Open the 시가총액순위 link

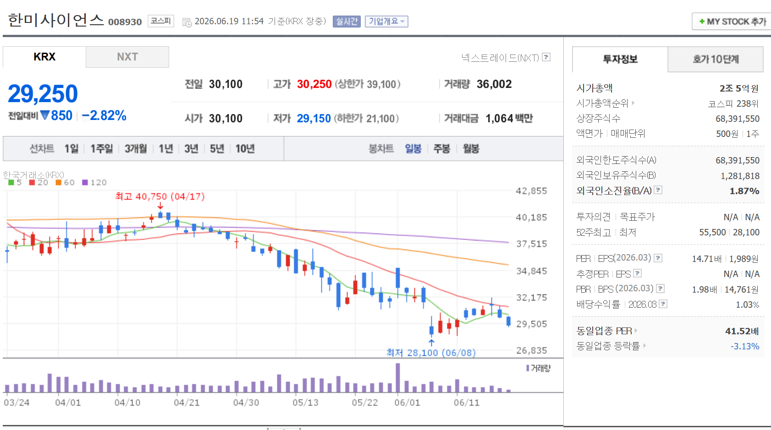pos(602,103)
